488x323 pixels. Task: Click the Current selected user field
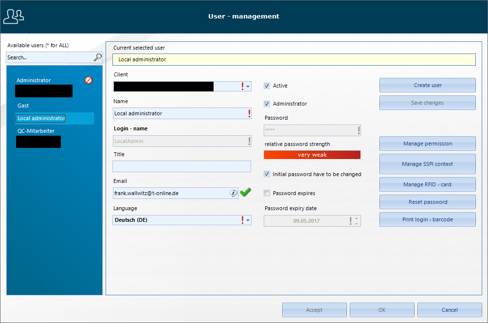(x=294, y=59)
